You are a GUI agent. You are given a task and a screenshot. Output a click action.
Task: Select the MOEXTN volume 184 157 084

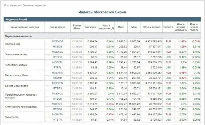(x=155, y=114)
